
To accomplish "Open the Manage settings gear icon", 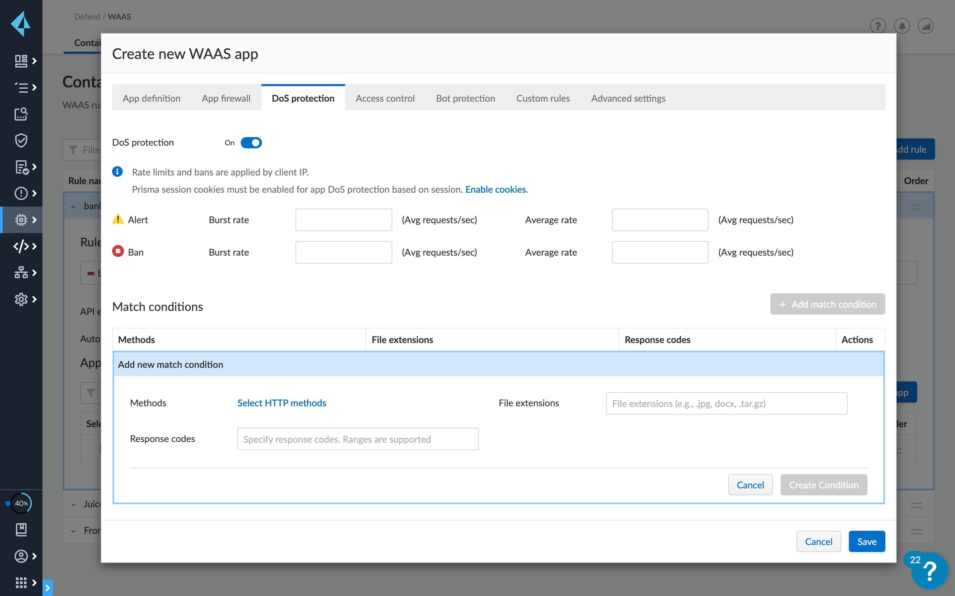I will point(21,299).
